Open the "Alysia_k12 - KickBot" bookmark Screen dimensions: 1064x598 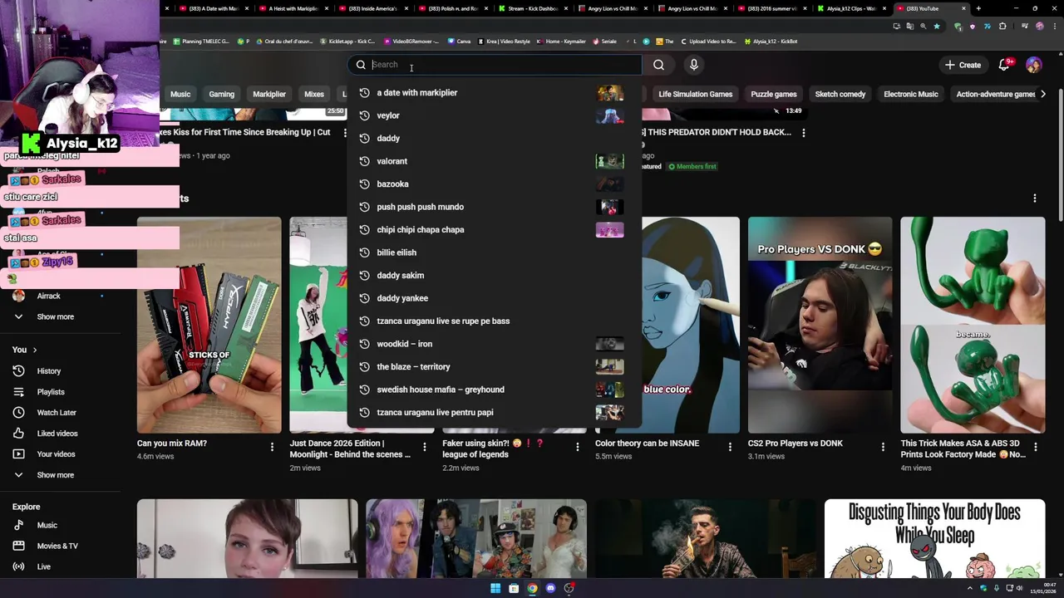tap(771, 42)
